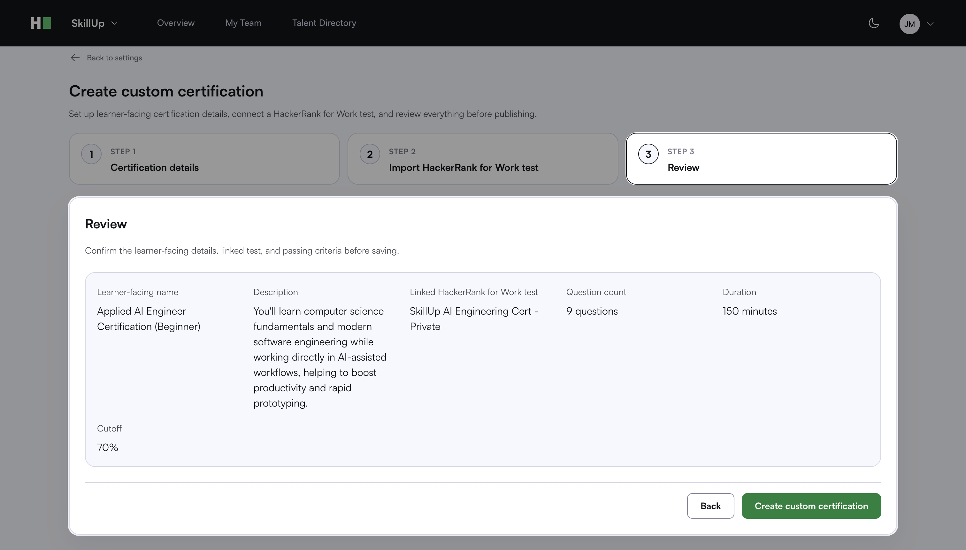Viewport: 966px width, 550px height.
Task: Click the back arrow icon beside Back to settings
Action: coord(75,58)
